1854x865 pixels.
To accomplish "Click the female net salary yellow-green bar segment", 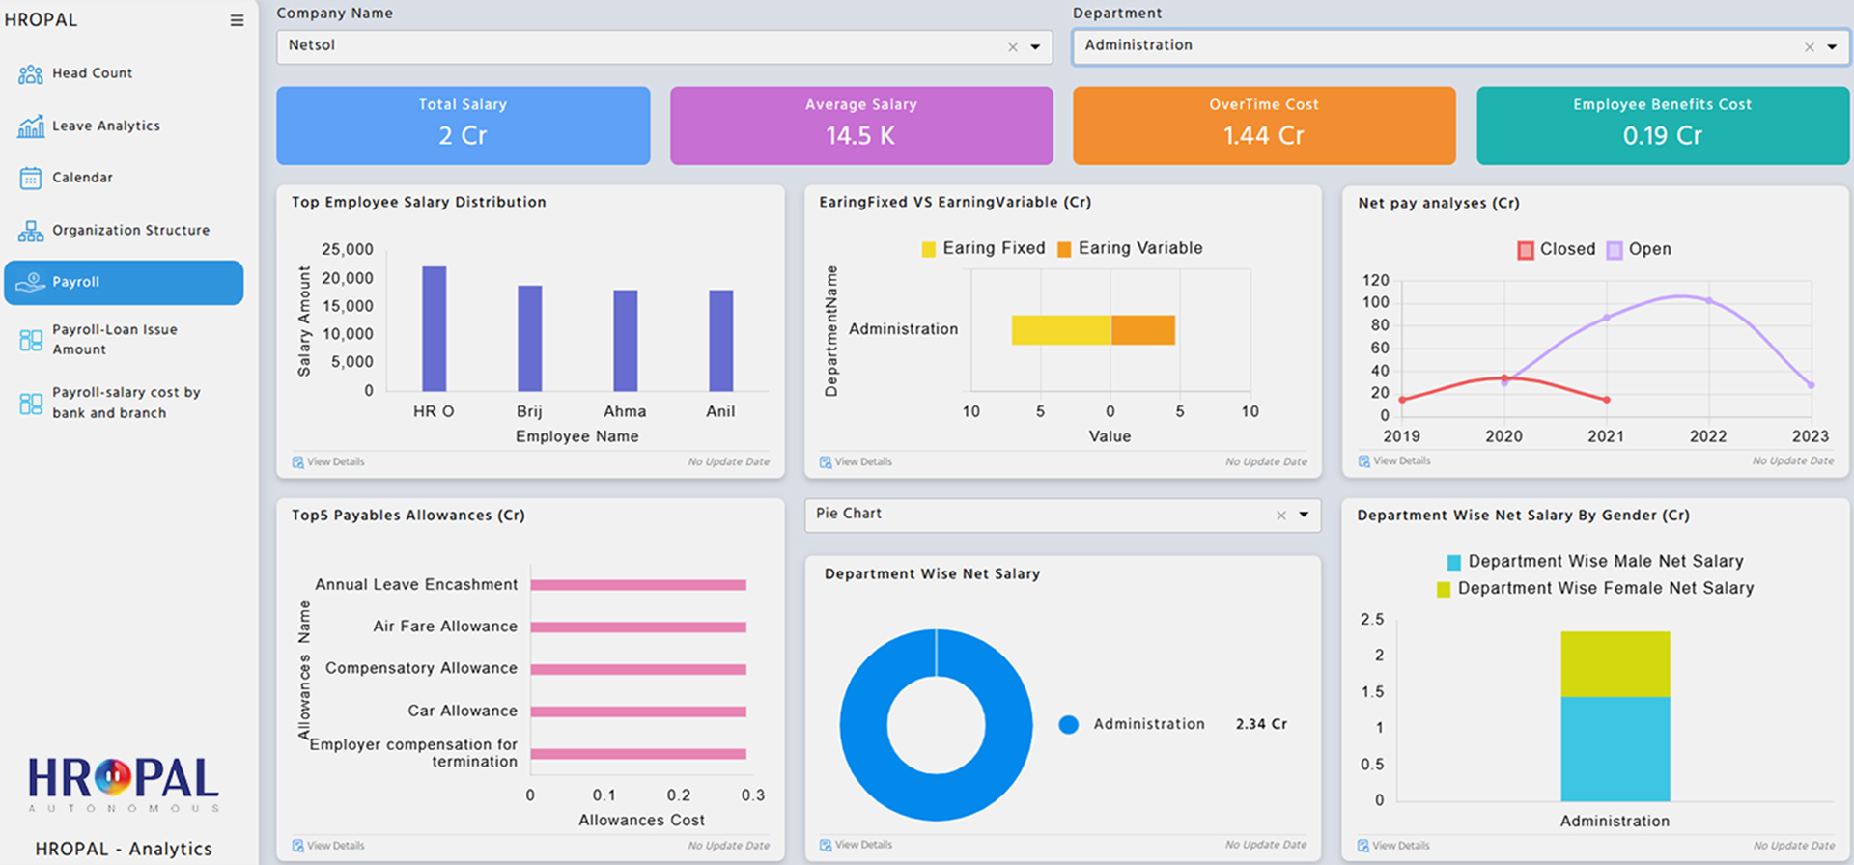I will tap(1615, 664).
